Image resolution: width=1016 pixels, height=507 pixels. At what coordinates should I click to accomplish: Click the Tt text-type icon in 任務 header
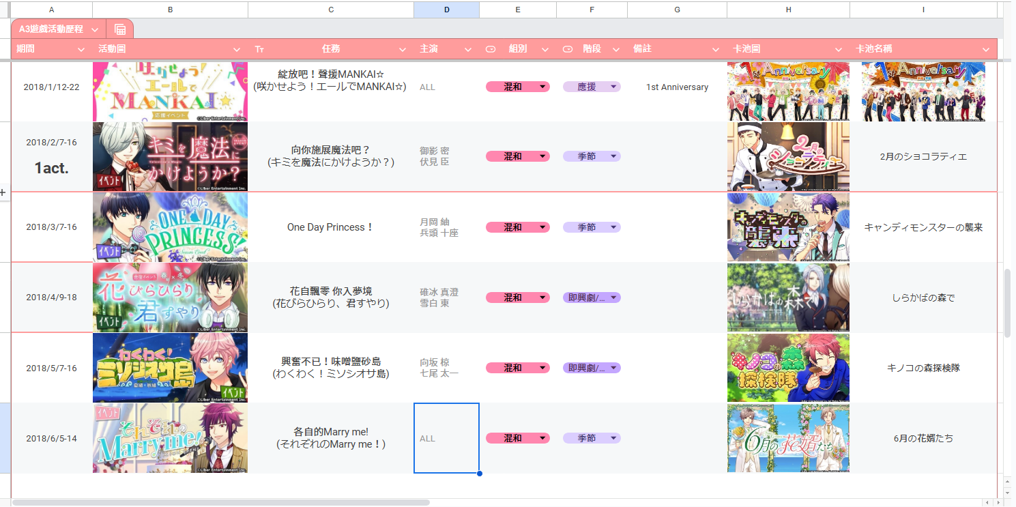click(259, 49)
